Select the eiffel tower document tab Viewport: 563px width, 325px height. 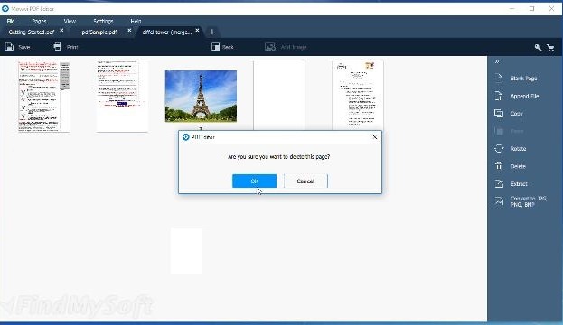167,32
